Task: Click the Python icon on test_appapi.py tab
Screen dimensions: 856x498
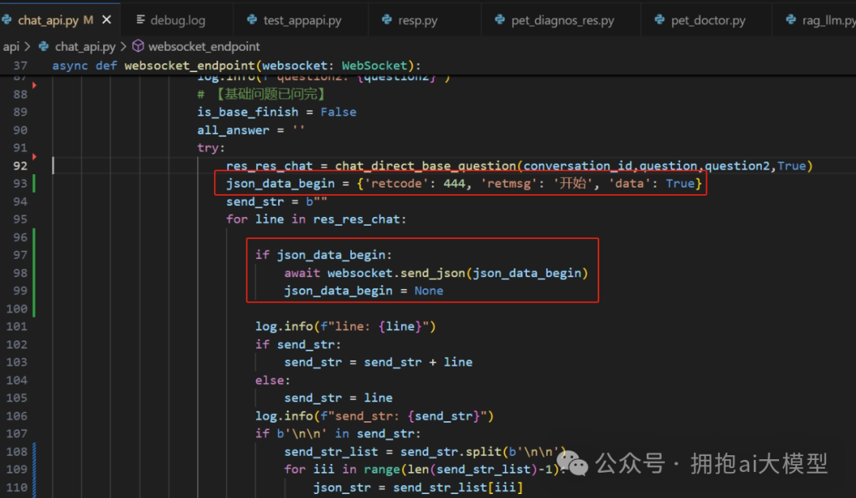Action: 252,20
